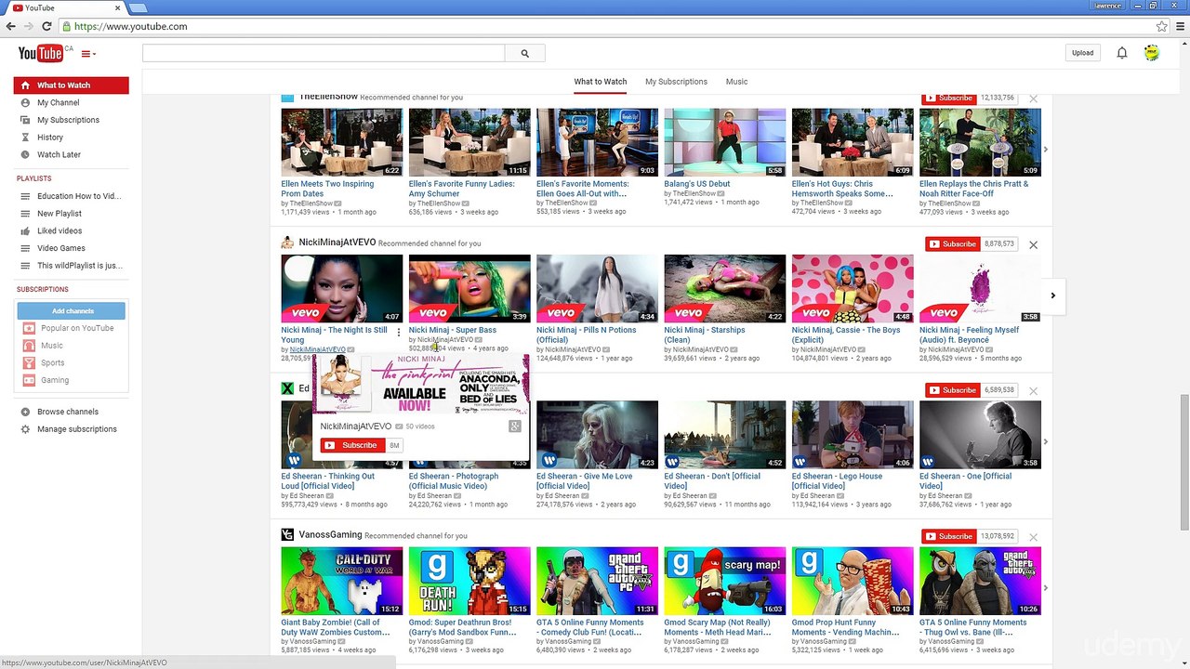The image size is (1190, 669).
Task: Subscribe to VanossGaming channel
Action: point(948,536)
